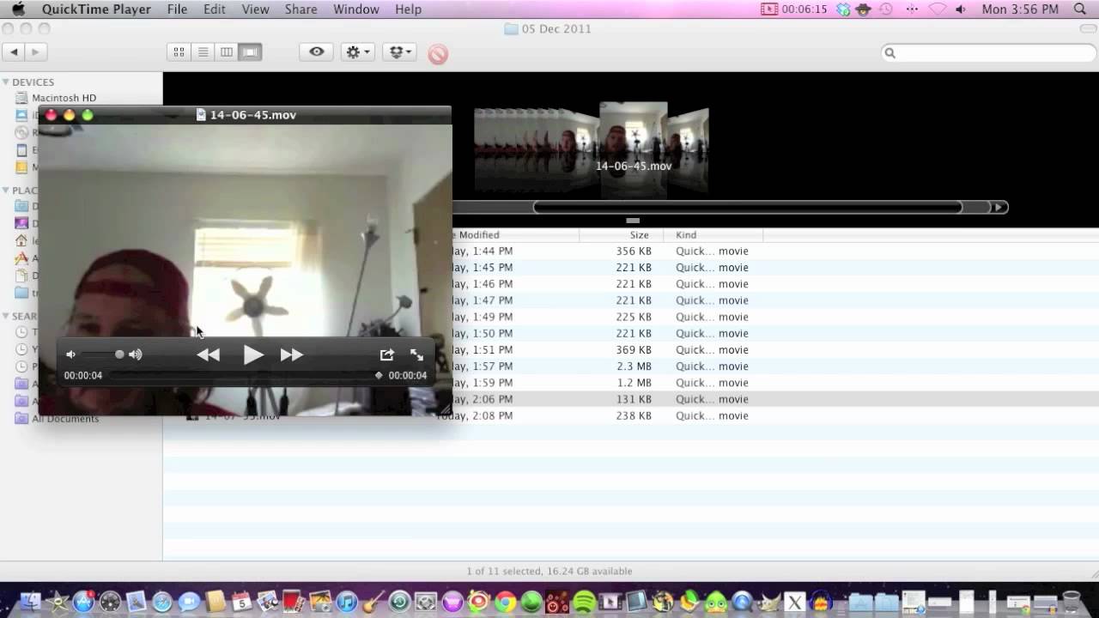This screenshot has width=1099, height=618.
Task: Click the Cover Flow scrollbar thumb
Action: pos(748,207)
